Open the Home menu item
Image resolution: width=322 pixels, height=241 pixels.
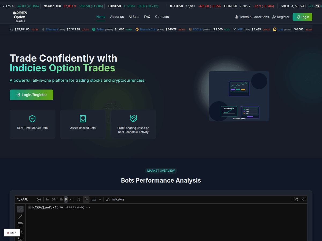click(101, 17)
